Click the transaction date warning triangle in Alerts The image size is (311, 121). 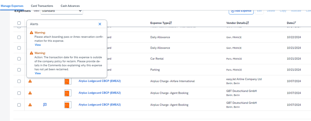click(x=31, y=53)
